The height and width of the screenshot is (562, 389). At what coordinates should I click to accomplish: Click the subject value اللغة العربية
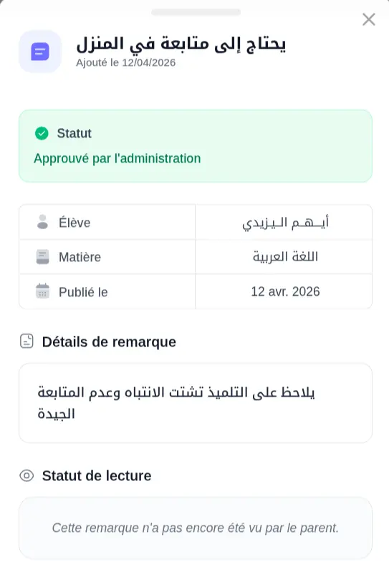click(x=285, y=256)
